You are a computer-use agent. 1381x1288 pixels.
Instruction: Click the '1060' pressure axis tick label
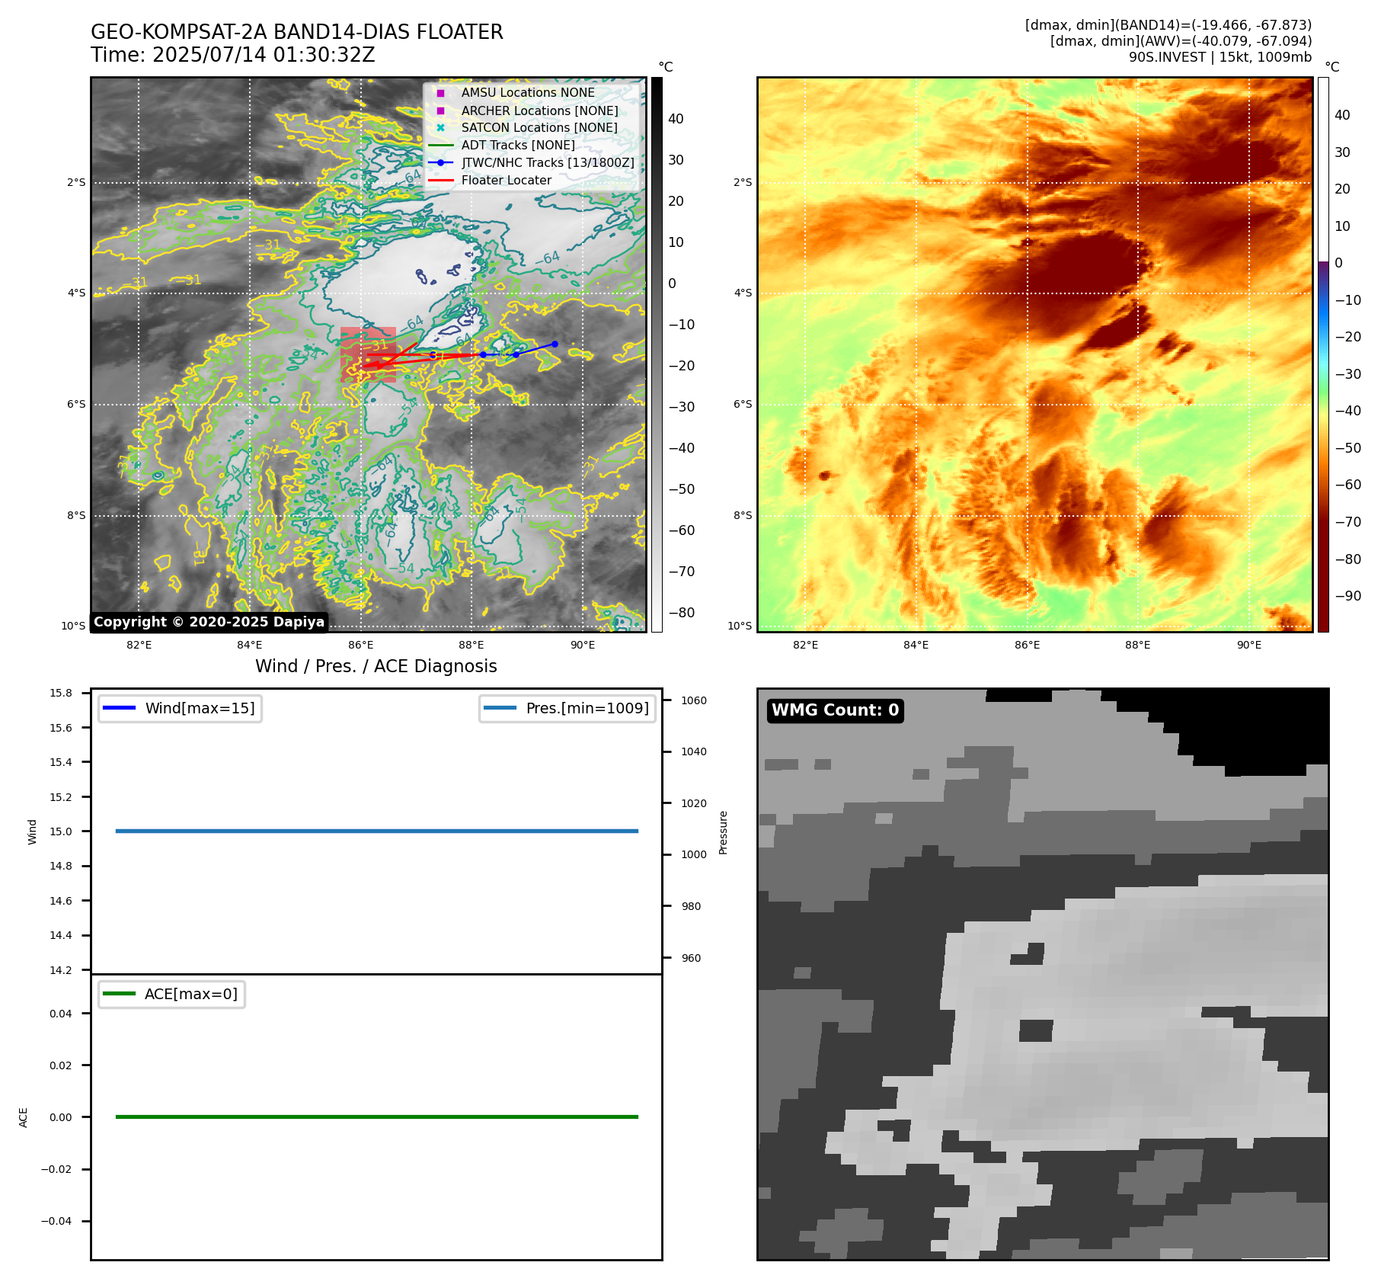click(694, 700)
